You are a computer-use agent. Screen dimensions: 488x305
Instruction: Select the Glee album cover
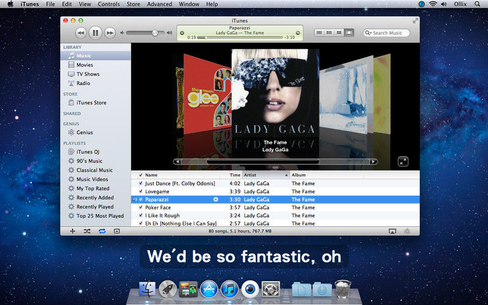click(x=207, y=95)
